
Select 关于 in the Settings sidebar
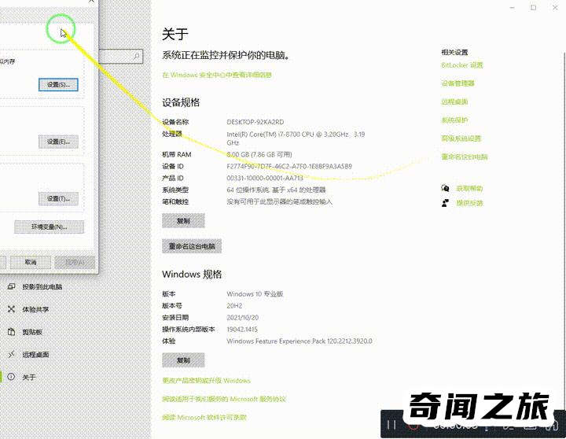pos(29,377)
